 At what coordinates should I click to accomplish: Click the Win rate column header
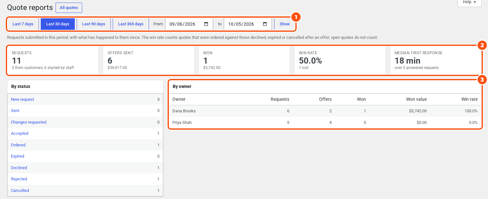(x=469, y=99)
